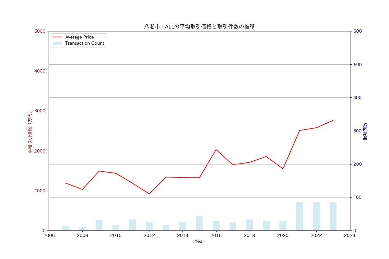Viewport: 389px width, 259px height.
Task: Click the 2020 tick label on x-axis
Action: pos(283,236)
